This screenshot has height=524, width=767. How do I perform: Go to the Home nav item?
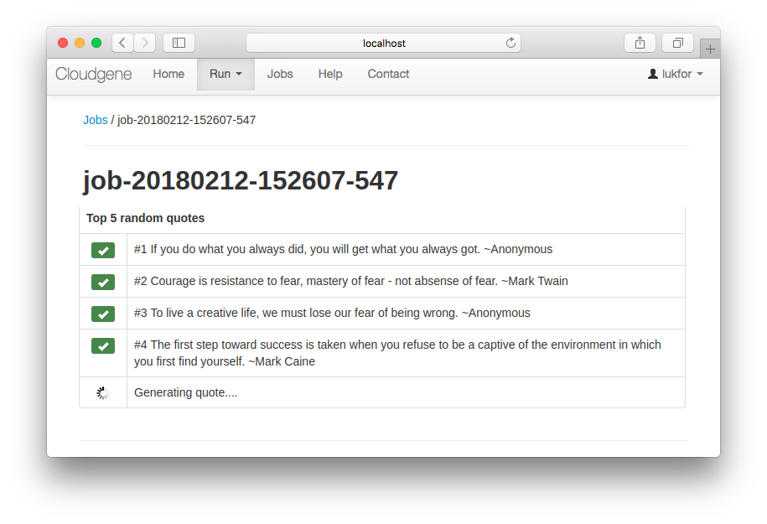coord(168,74)
